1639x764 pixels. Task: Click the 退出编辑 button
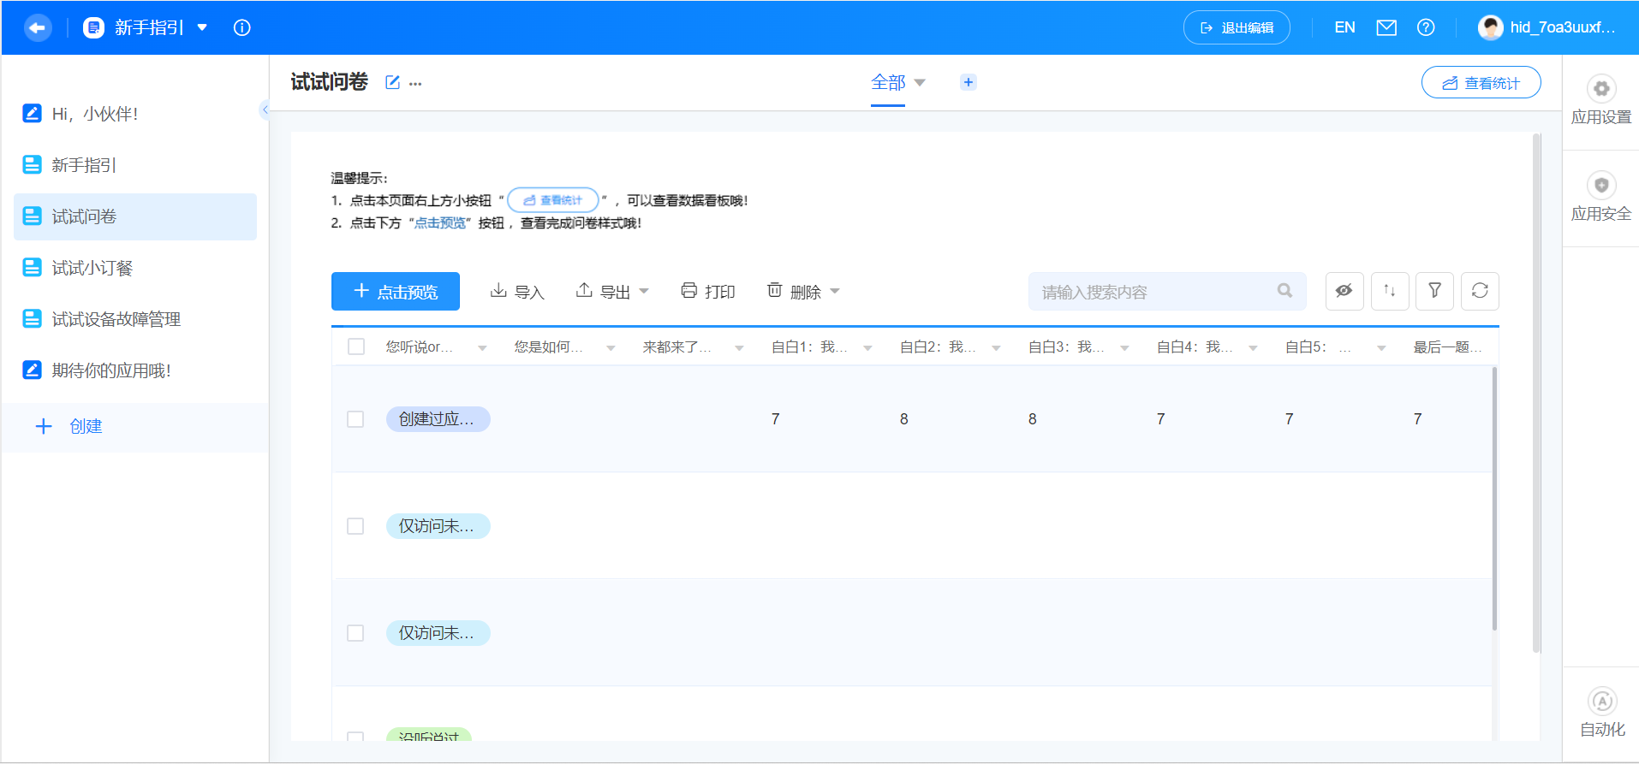point(1237,27)
